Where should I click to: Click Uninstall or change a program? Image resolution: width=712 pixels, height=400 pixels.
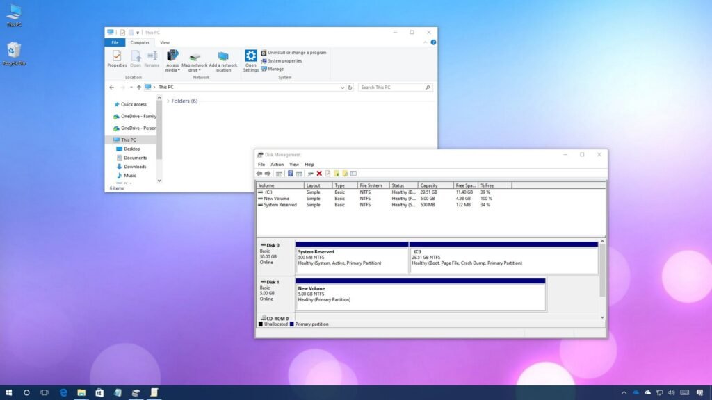pos(293,53)
